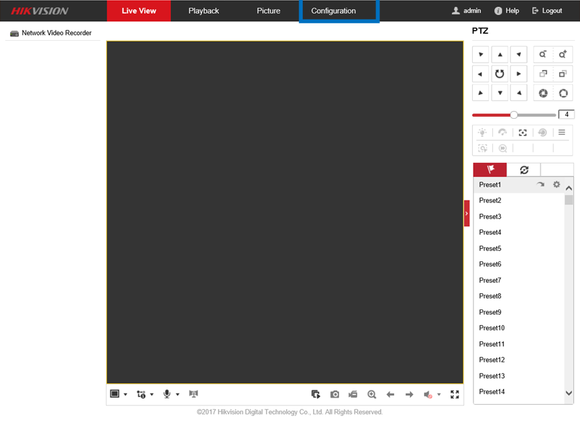Capture a snapshot with the camera icon
580x421 pixels.
tap(334, 394)
